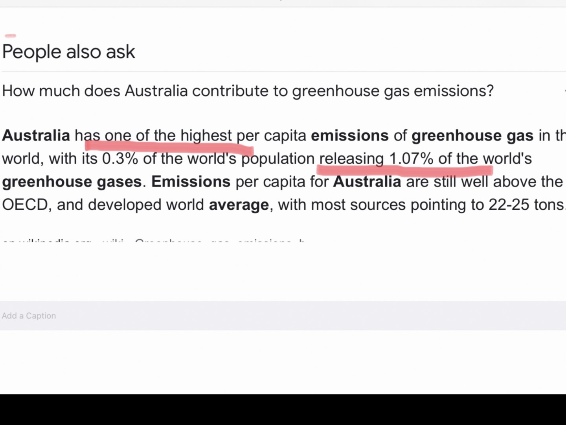
Task: Click the bold word 'average'
Action: [239, 205]
